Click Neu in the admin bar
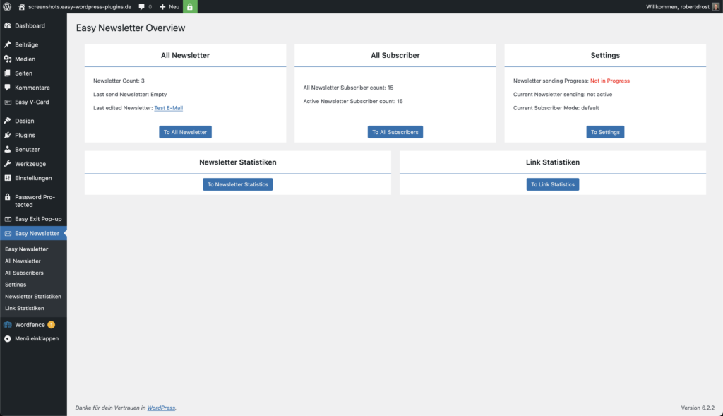The image size is (723, 416). point(174,7)
